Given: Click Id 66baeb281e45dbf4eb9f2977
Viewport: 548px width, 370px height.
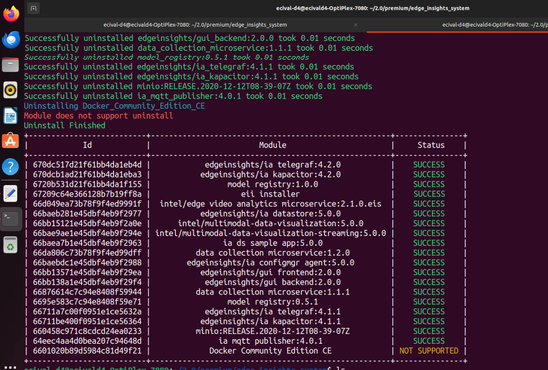Looking at the screenshot, I should [x=87, y=214].
